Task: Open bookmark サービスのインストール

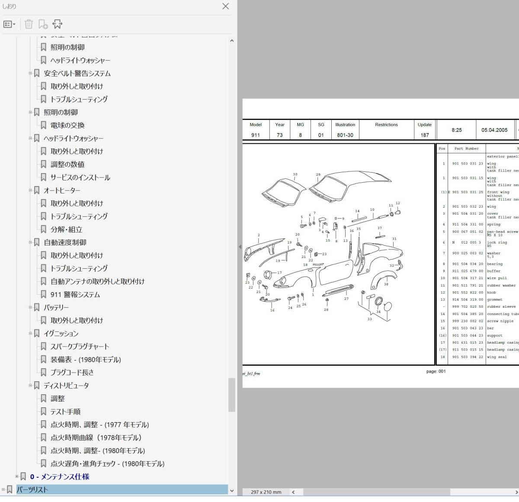Action: point(80,177)
